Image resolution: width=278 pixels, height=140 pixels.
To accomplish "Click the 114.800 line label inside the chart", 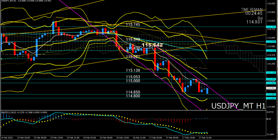I will click(133, 96).
